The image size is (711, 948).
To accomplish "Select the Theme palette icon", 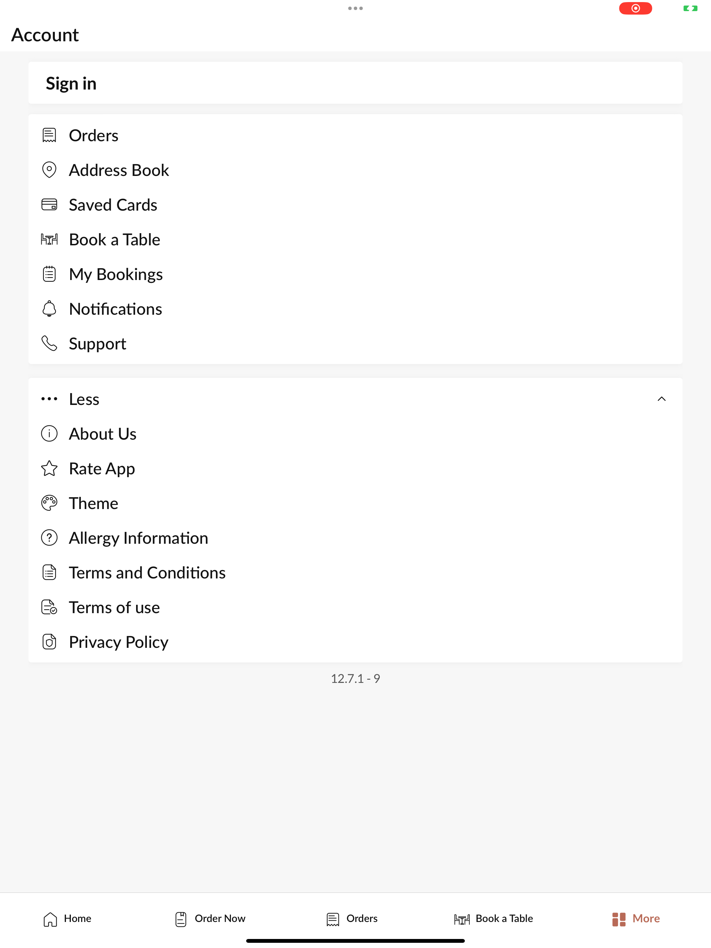I will pos(49,503).
